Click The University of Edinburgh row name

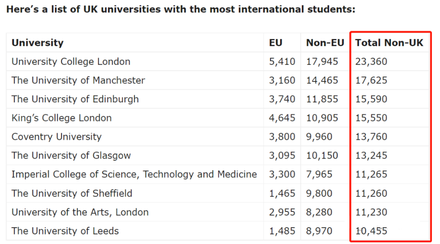click(x=75, y=99)
